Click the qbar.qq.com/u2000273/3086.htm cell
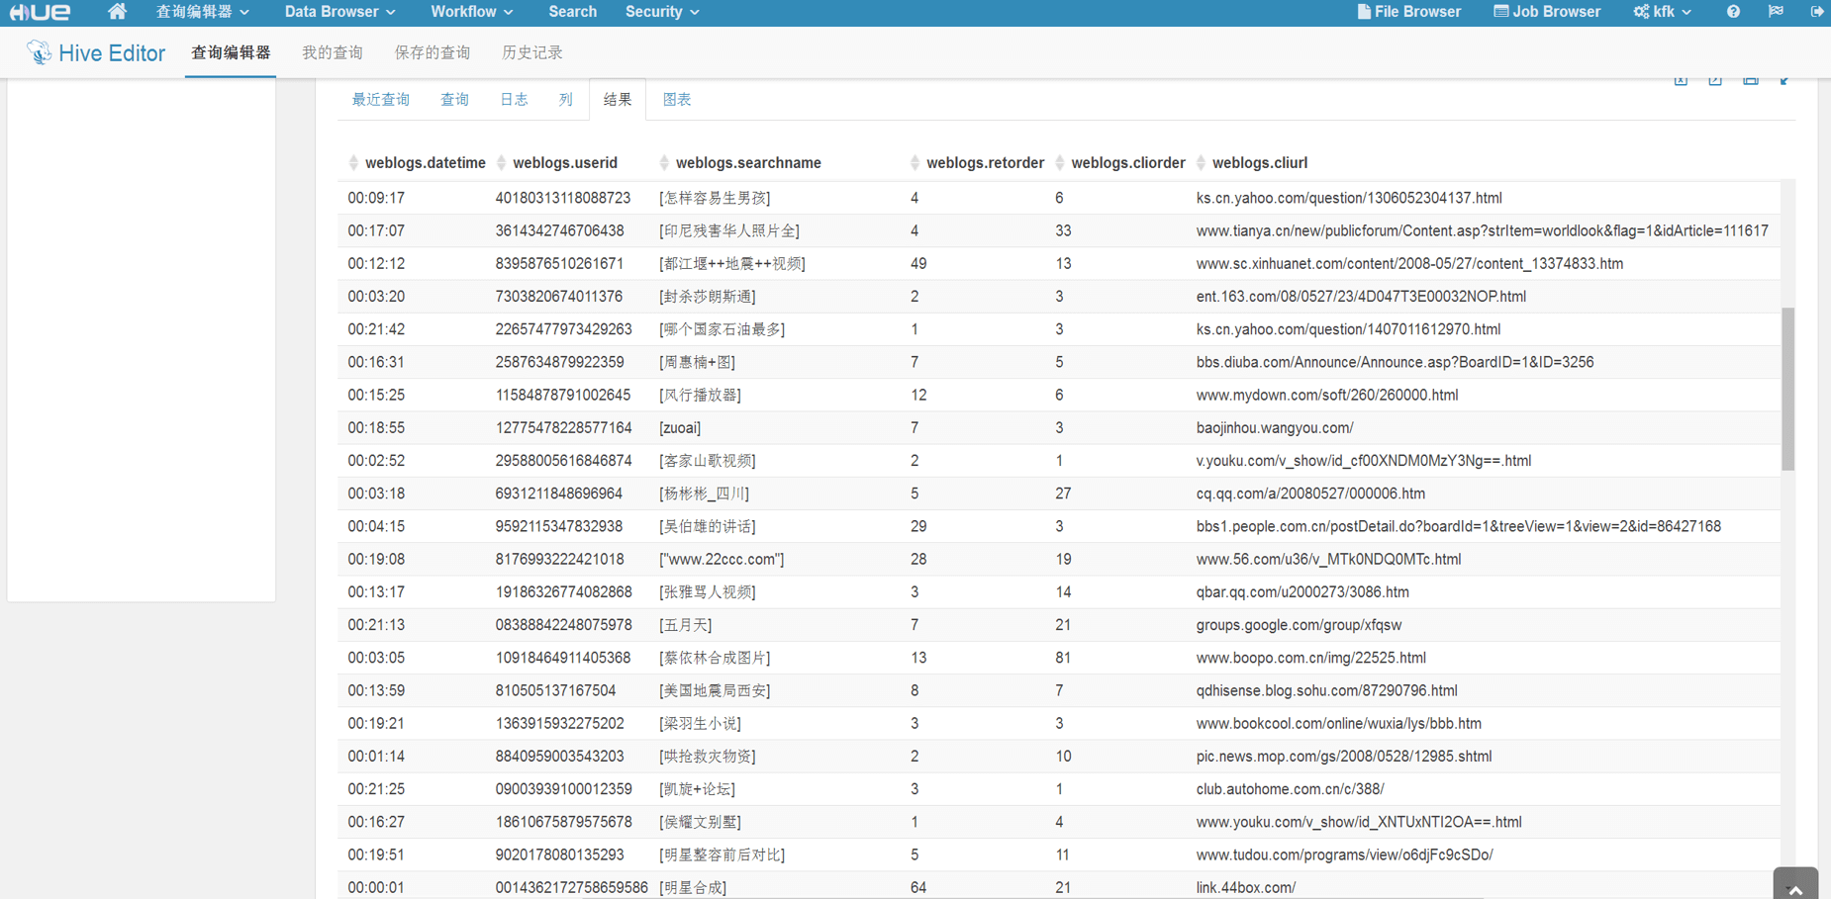The width and height of the screenshot is (1831, 899). (x=1302, y=591)
